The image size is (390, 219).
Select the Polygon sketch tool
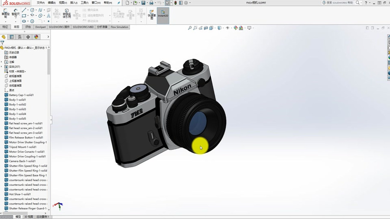(x=32, y=21)
